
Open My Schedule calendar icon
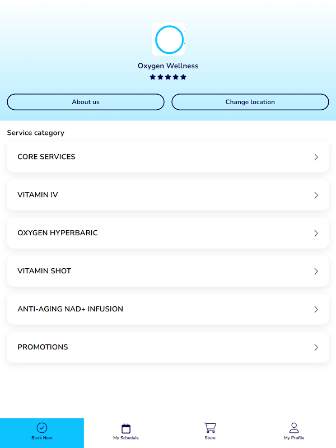tap(126, 428)
